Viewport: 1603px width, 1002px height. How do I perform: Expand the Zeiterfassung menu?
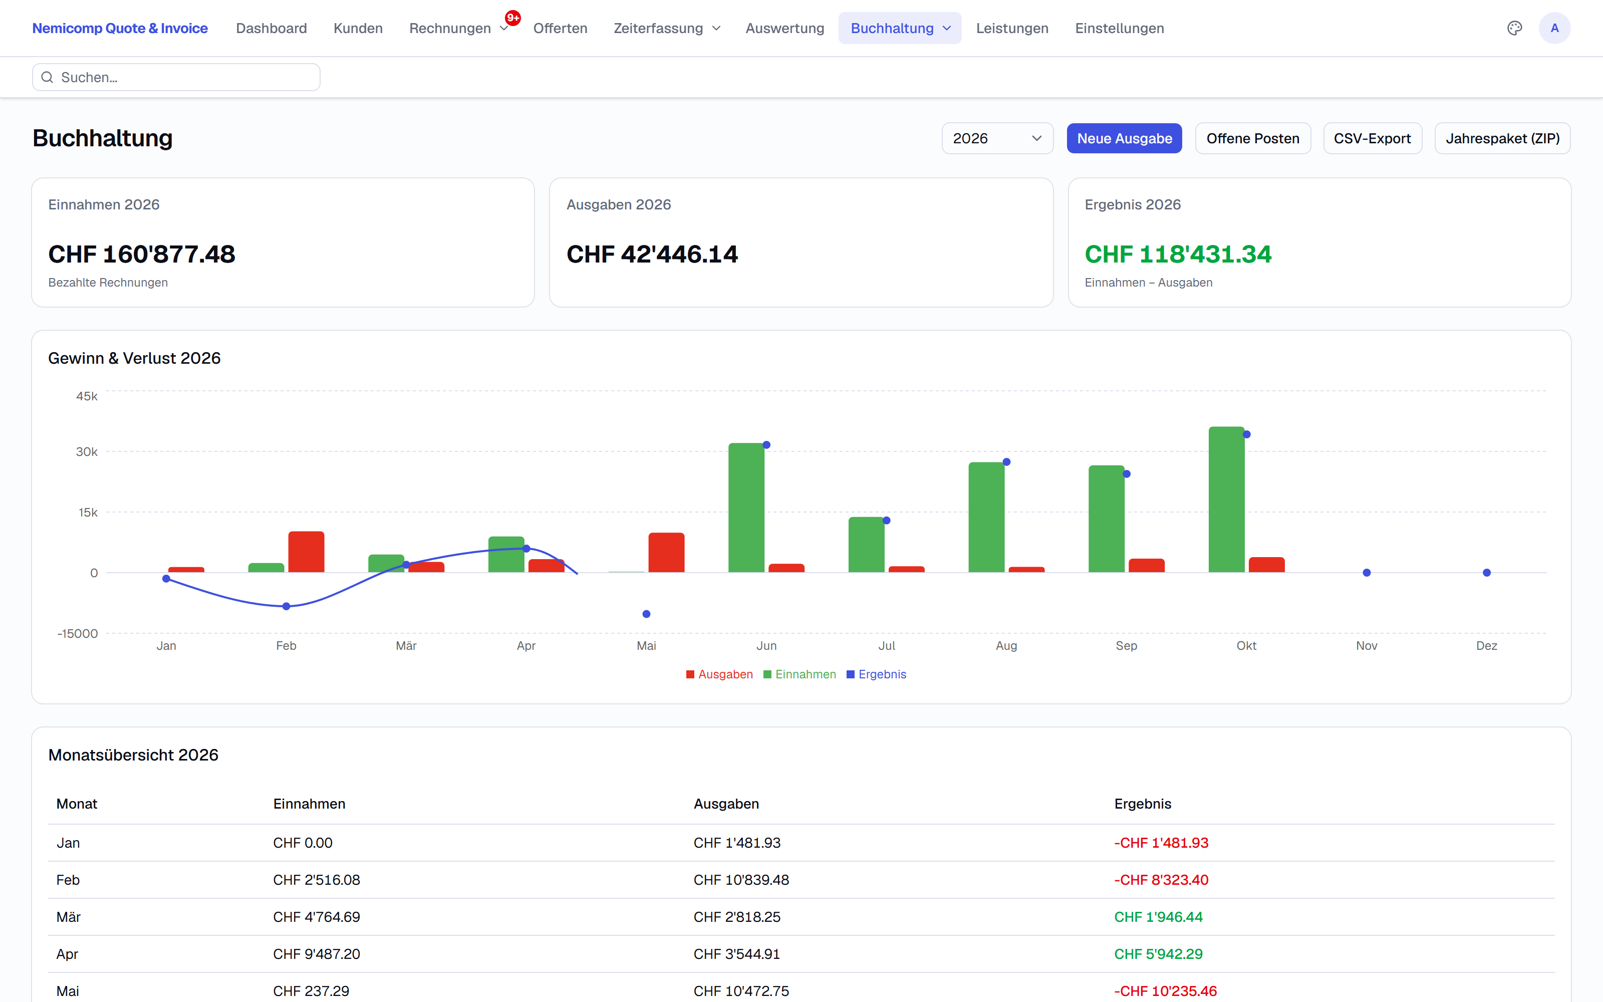[666, 29]
